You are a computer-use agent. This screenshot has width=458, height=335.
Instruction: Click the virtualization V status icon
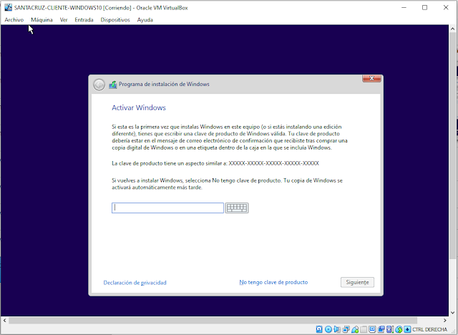coord(389,329)
